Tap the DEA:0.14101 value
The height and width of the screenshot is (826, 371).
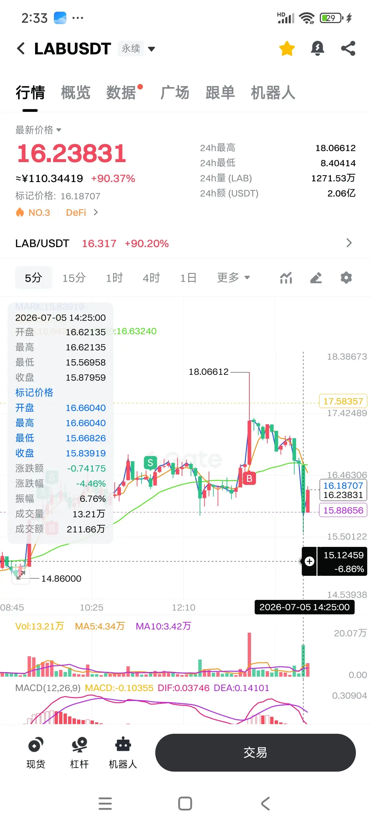click(241, 688)
